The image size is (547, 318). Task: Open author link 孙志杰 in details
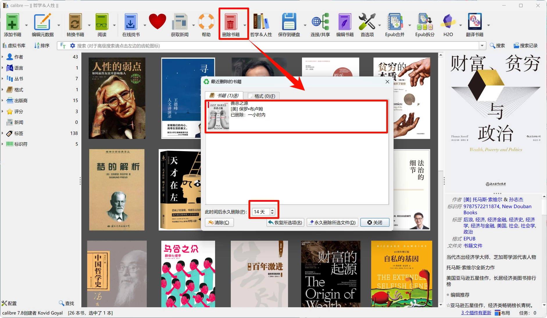[516, 199]
